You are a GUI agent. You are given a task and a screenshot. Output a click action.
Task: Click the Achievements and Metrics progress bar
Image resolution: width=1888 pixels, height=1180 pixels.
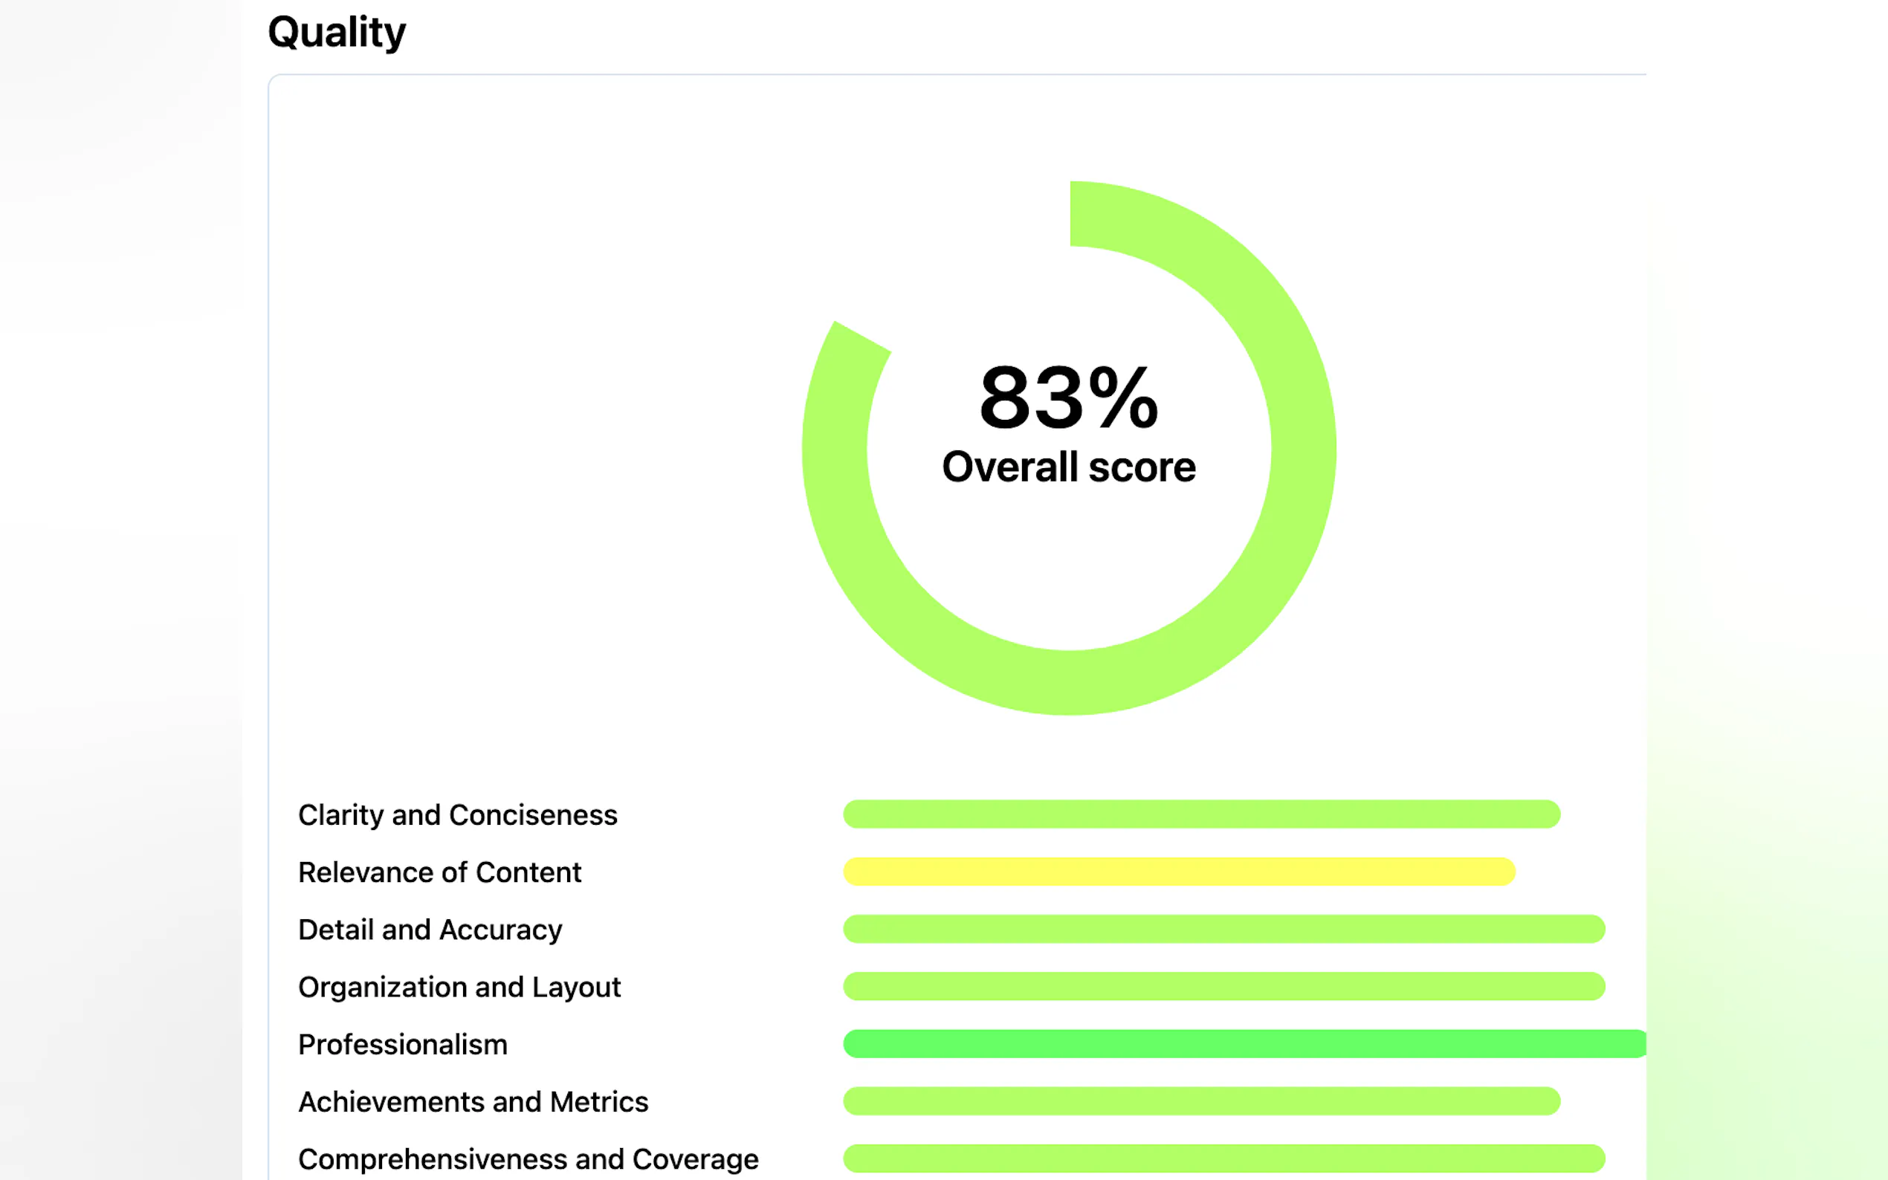coord(1200,1101)
